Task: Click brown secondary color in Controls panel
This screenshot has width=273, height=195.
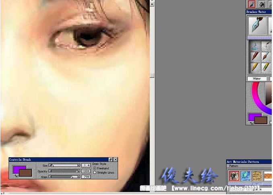Action: click(x=25, y=173)
